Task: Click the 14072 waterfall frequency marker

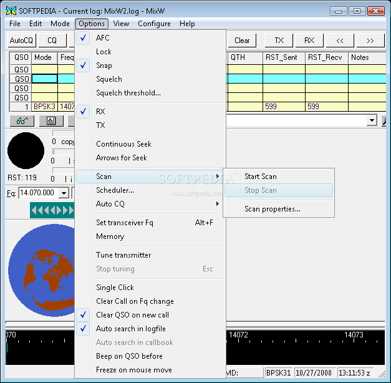Action: coord(238,335)
